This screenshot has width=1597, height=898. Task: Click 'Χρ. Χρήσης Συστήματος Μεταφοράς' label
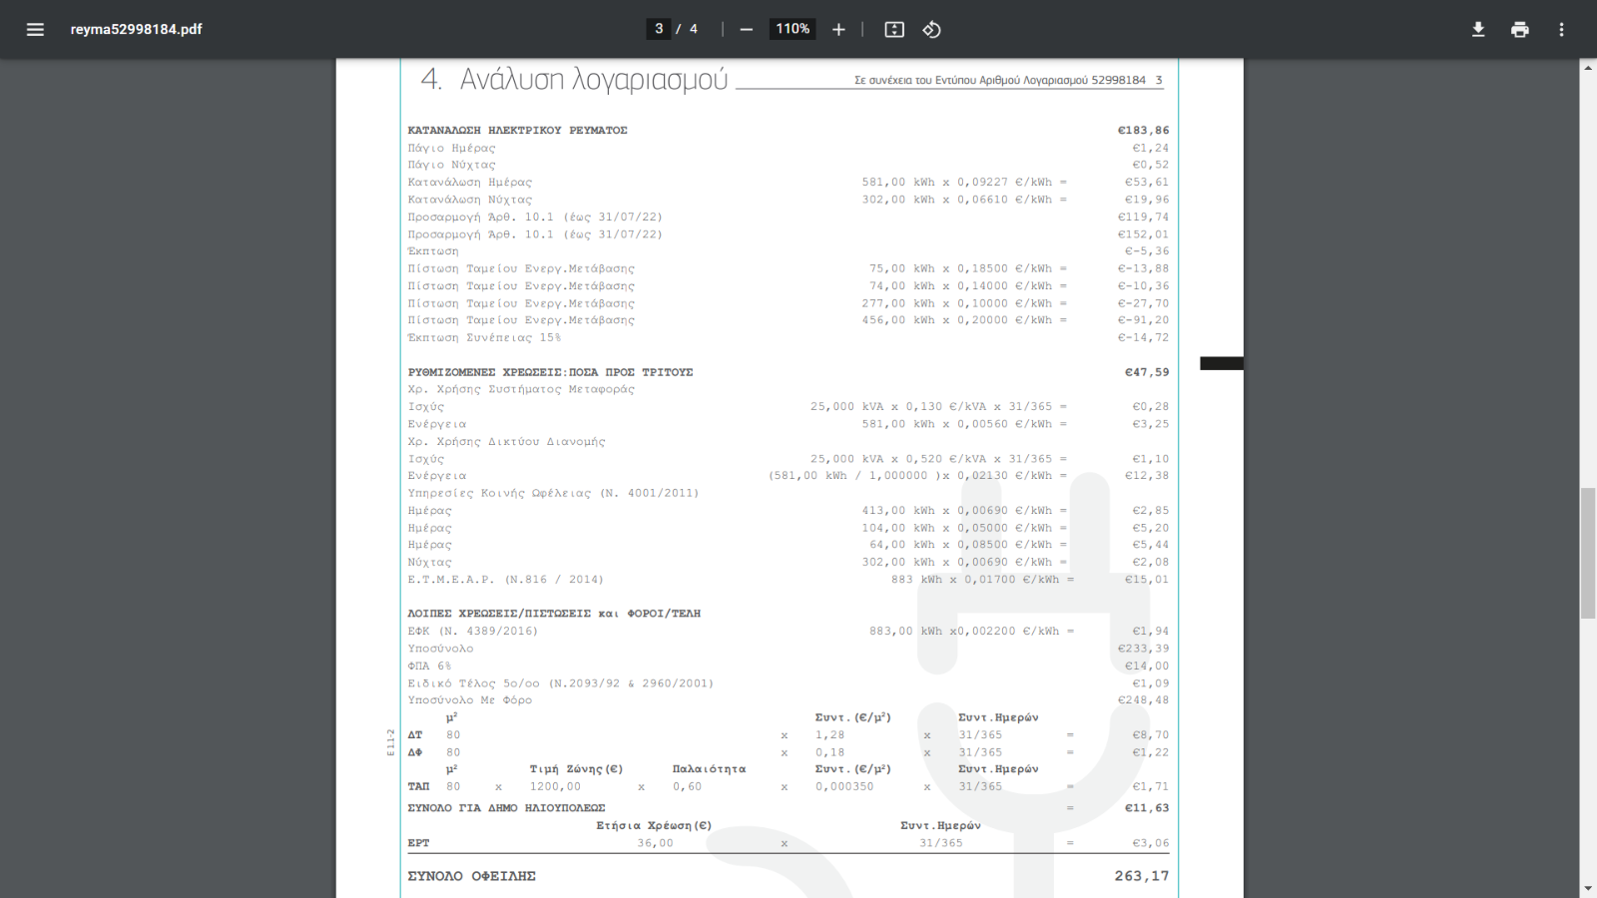pos(521,389)
